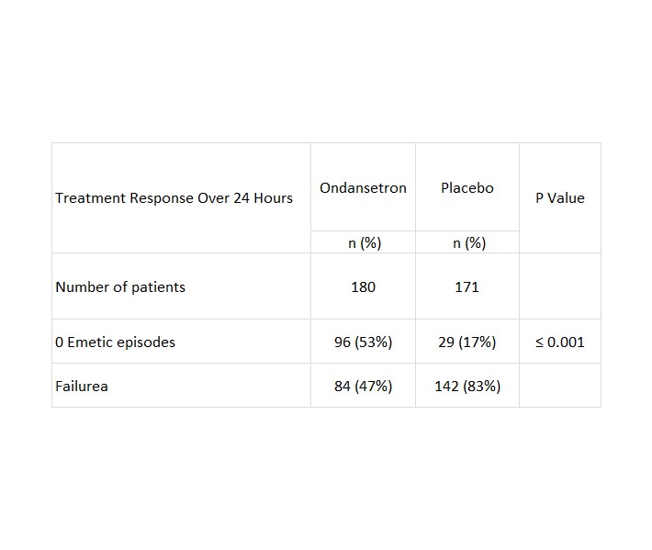Select the ≤ 0.001 P value cell
The image size is (652, 550).
pyautogui.click(x=559, y=342)
